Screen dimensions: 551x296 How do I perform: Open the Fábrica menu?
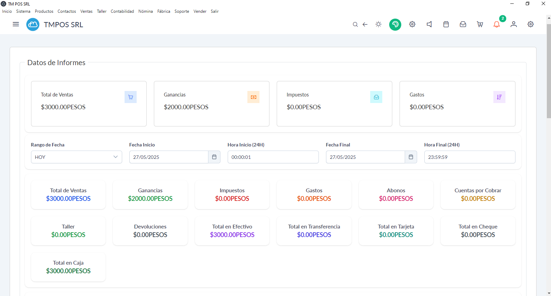coord(164,11)
